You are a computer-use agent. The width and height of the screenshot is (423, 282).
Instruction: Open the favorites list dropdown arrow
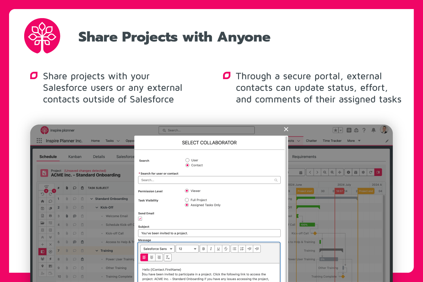tap(341, 130)
